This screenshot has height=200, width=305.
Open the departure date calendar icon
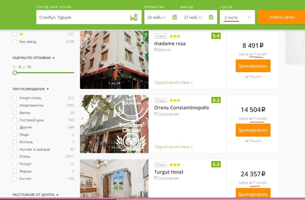[211, 17]
